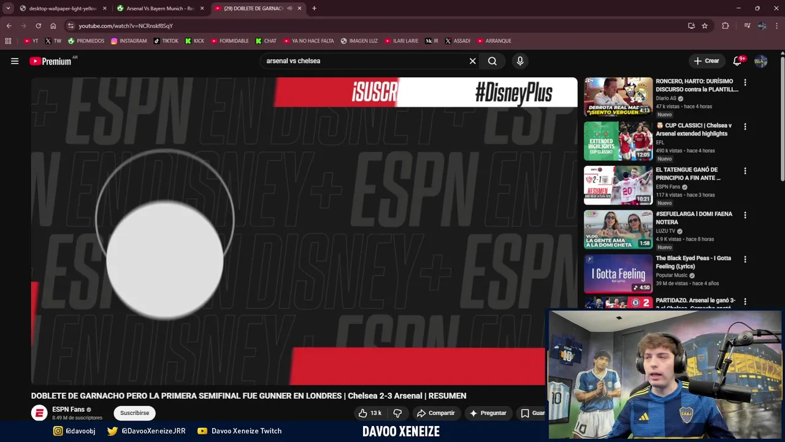
Task: Mute the tab using its speaker icon
Action: 289,9
